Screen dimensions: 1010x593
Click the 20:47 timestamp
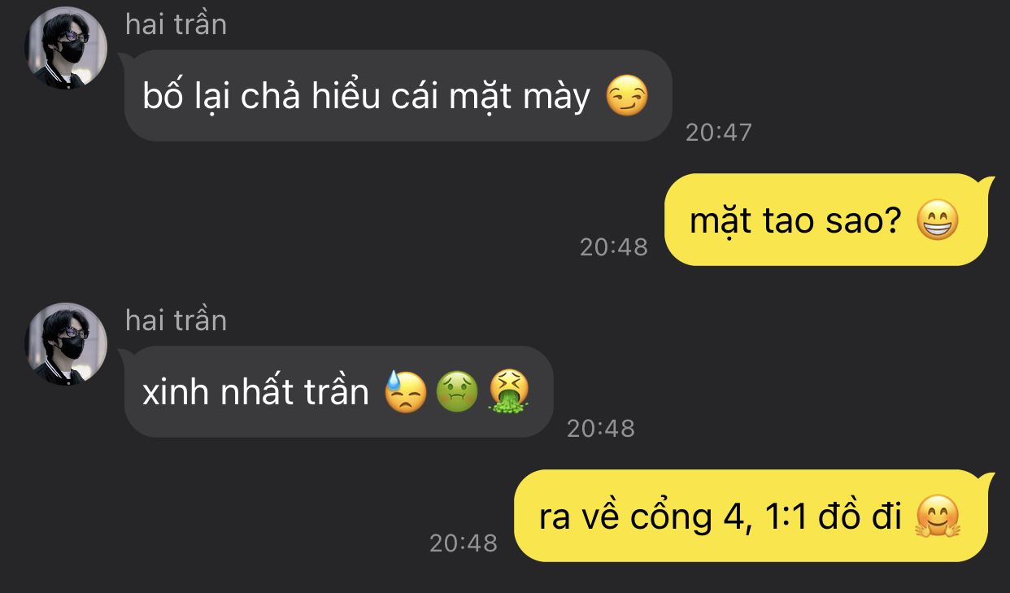pyautogui.click(x=719, y=132)
